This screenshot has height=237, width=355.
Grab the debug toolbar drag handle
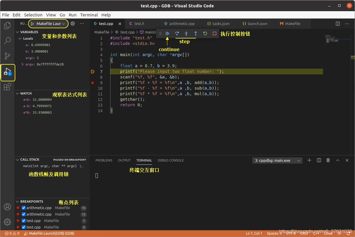pyautogui.click(x=160, y=33)
